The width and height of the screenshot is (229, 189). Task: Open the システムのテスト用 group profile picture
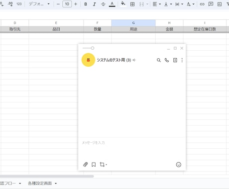click(x=88, y=60)
